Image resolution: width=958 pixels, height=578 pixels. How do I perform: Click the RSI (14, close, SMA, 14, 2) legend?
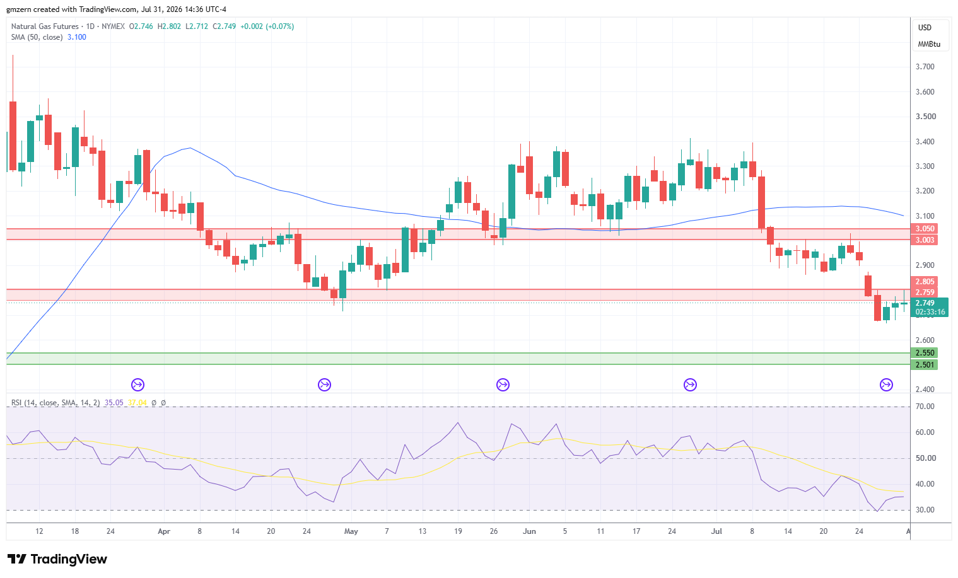click(55, 403)
